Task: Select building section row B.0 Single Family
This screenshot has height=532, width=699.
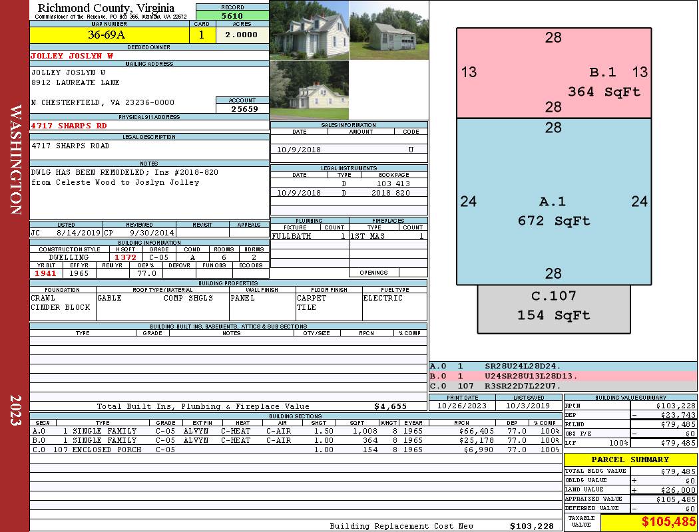Action: 296,440
